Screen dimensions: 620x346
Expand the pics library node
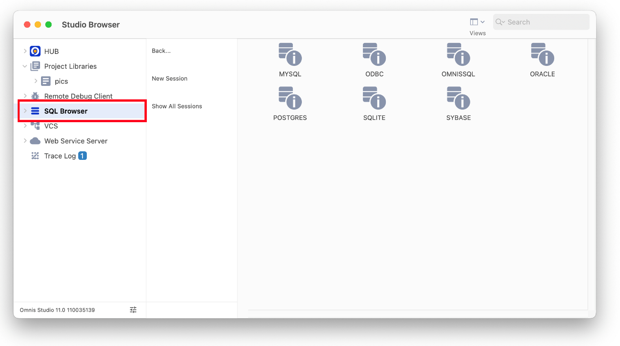36,81
